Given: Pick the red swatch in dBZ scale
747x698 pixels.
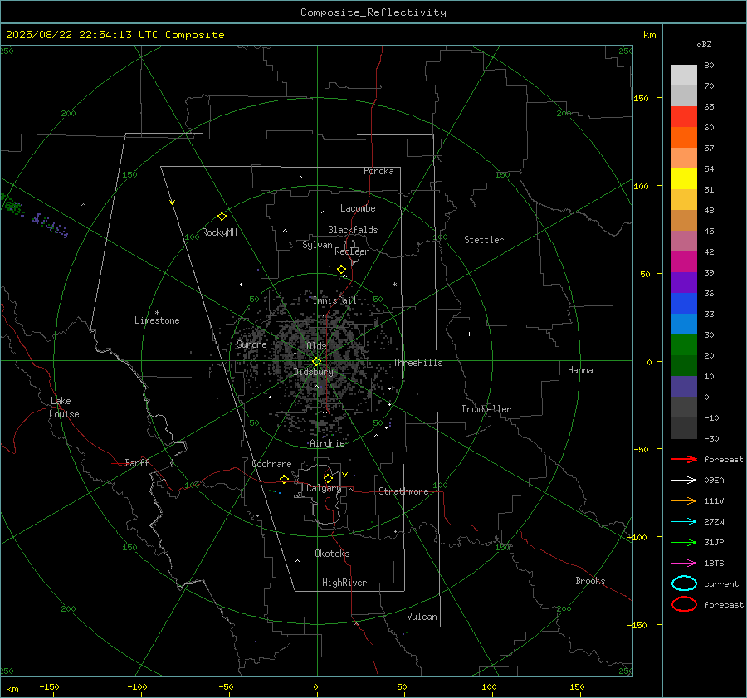Looking at the screenshot, I should [x=684, y=117].
